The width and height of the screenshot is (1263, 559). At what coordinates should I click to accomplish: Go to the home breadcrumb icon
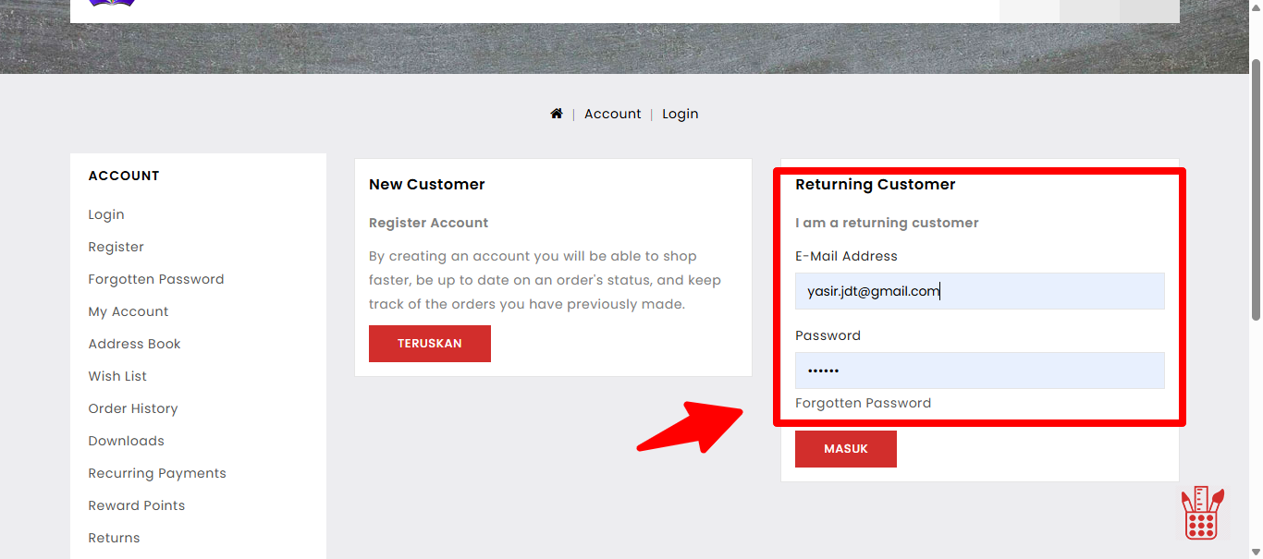click(x=557, y=114)
